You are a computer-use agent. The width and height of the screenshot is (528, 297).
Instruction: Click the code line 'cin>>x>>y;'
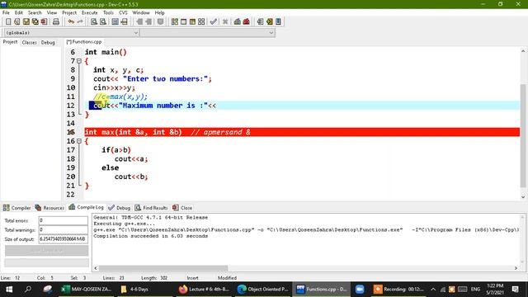(x=114, y=87)
